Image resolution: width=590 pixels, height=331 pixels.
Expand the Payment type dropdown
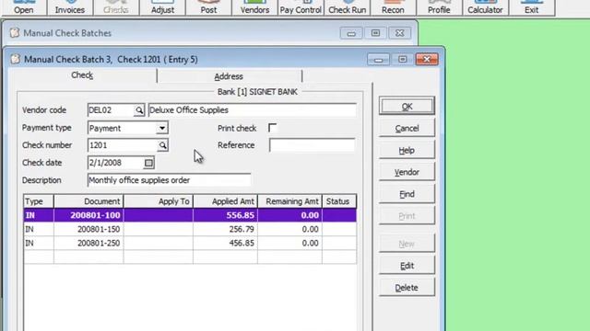[162, 128]
